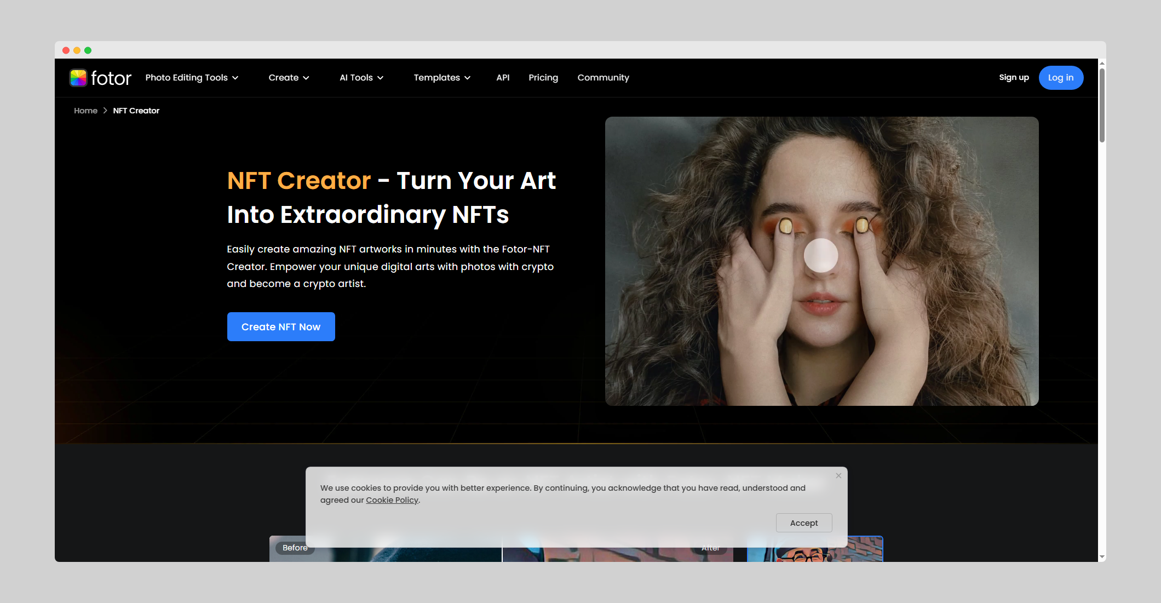Click the Fotor colorful logo icon
Screen dimensions: 1161x603
[78, 78]
